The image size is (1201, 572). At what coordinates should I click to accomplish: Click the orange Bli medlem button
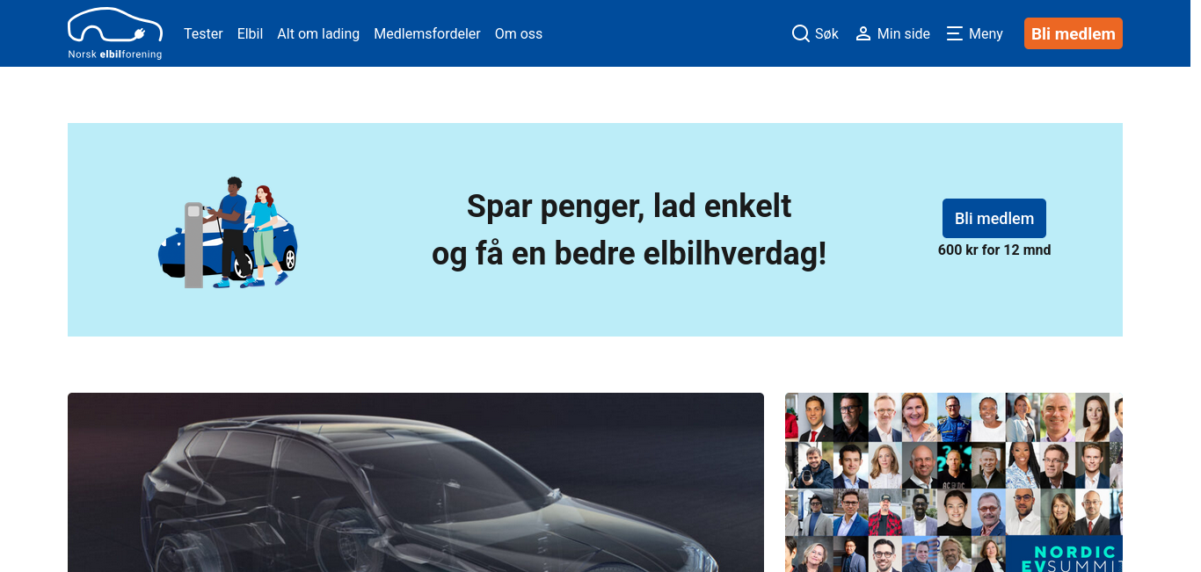click(1074, 33)
